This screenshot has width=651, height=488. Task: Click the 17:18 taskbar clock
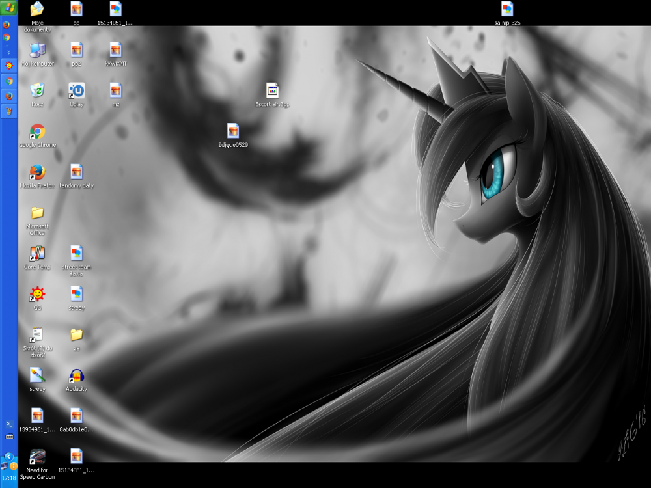pyautogui.click(x=8, y=478)
